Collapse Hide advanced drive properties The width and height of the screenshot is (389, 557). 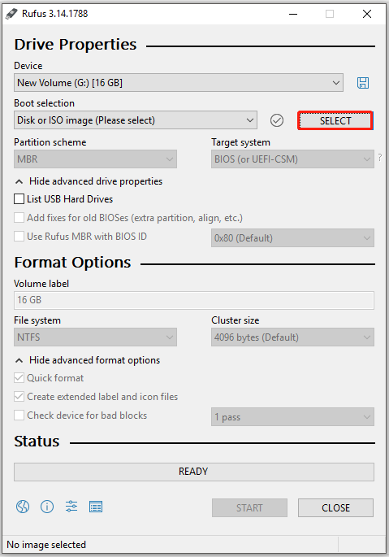pyautogui.click(x=89, y=181)
